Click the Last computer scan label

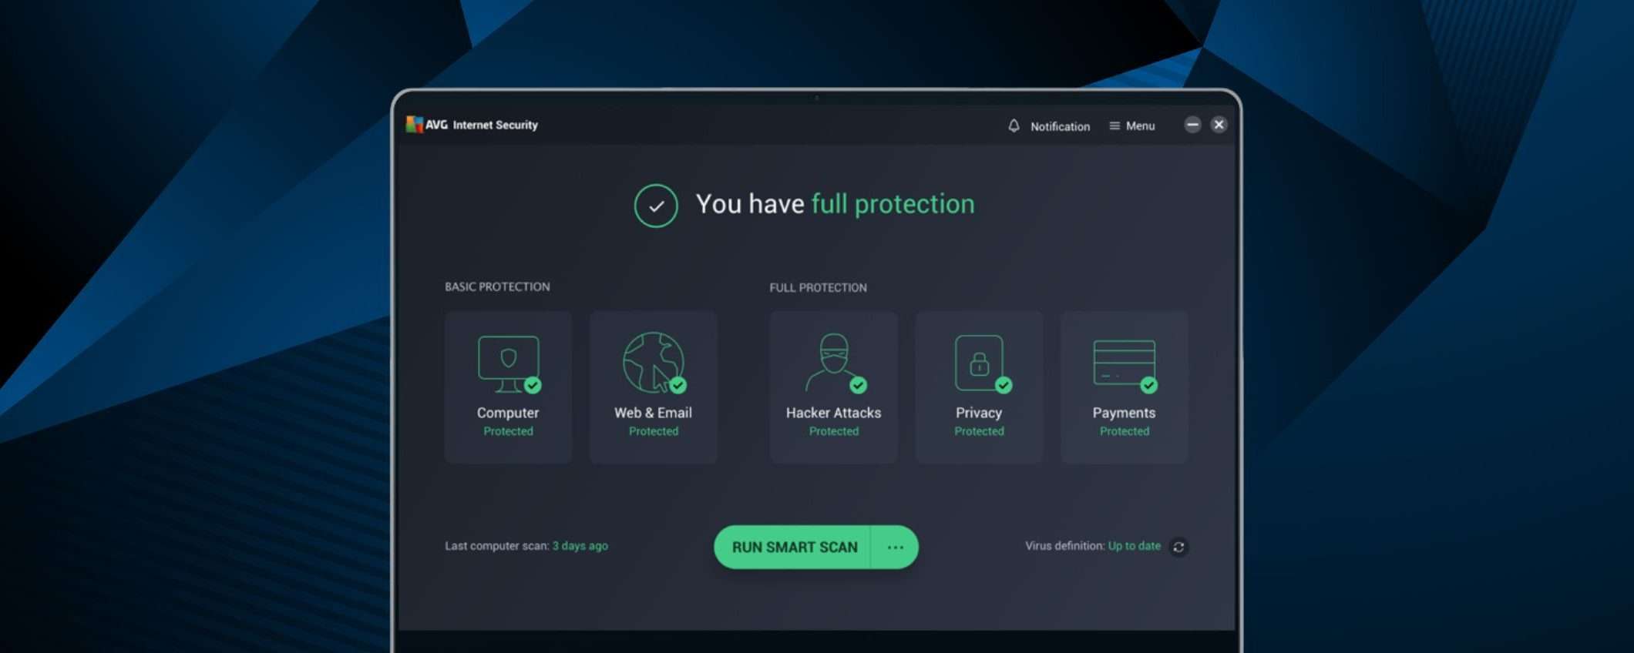pyautogui.click(x=496, y=546)
